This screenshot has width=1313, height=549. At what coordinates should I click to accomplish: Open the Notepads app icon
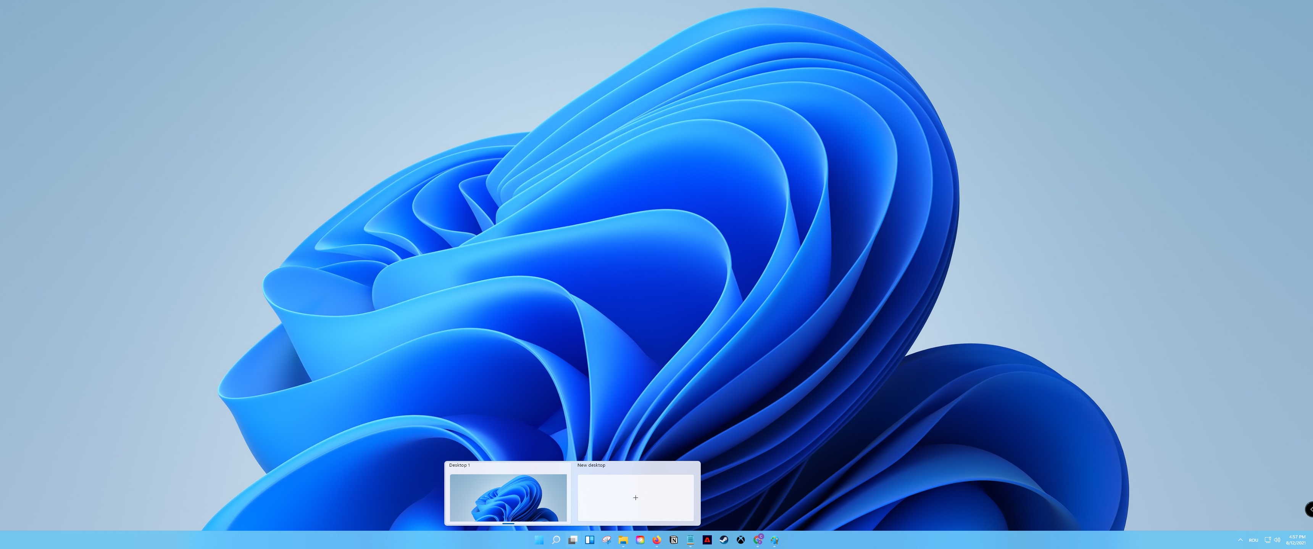[690, 540]
